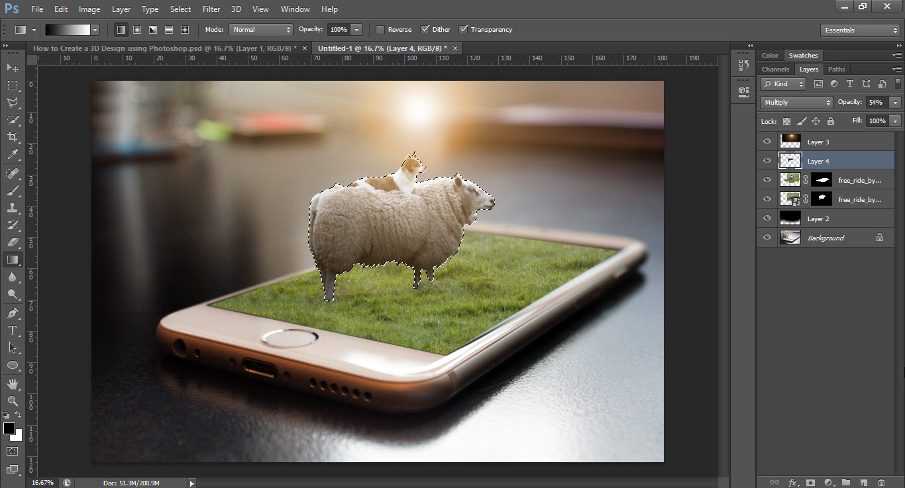Choose Diamond Gradient style
The height and width of the screenshot is (488, 905).
pyautogui.click(x=185, y=30)
